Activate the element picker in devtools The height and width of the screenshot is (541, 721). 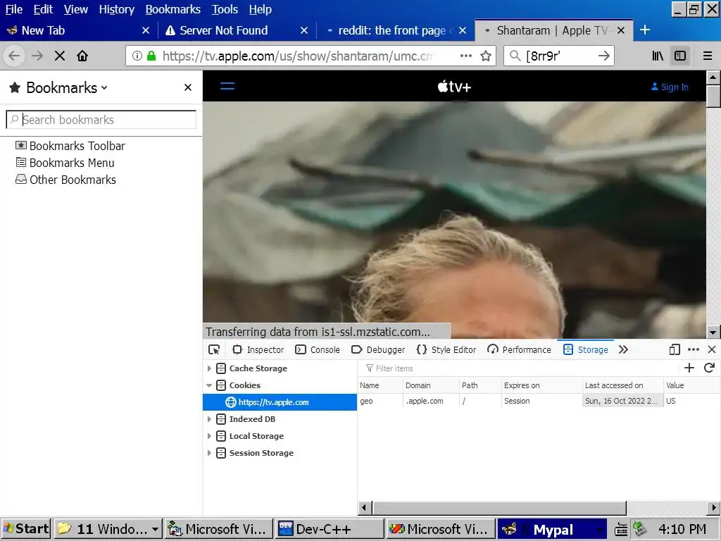(x=214, y=349)
